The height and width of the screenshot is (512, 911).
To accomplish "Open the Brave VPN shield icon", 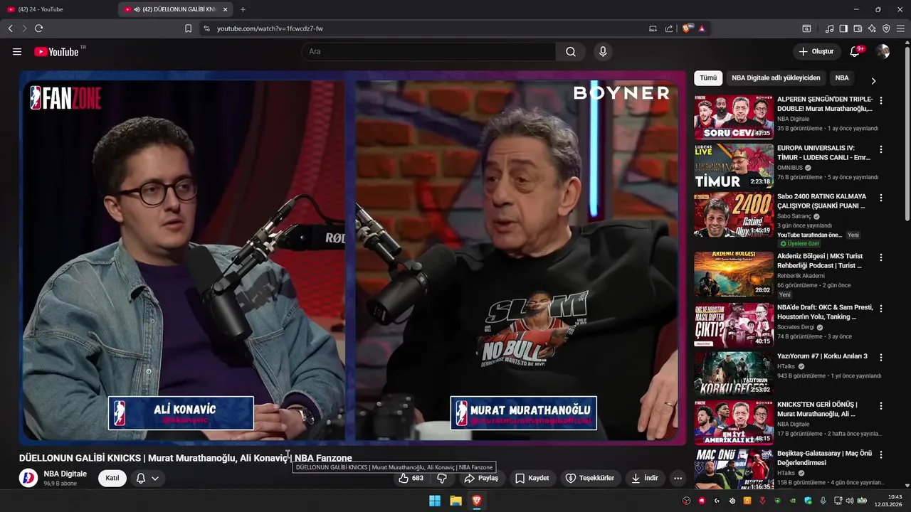I will [886, 28].
